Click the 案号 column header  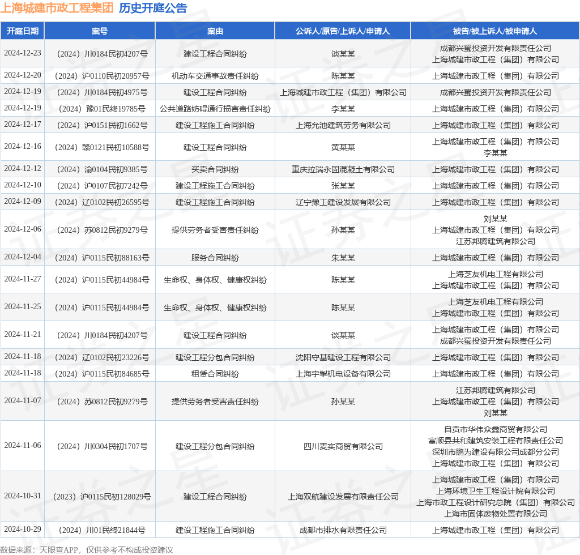coord(100,31)
